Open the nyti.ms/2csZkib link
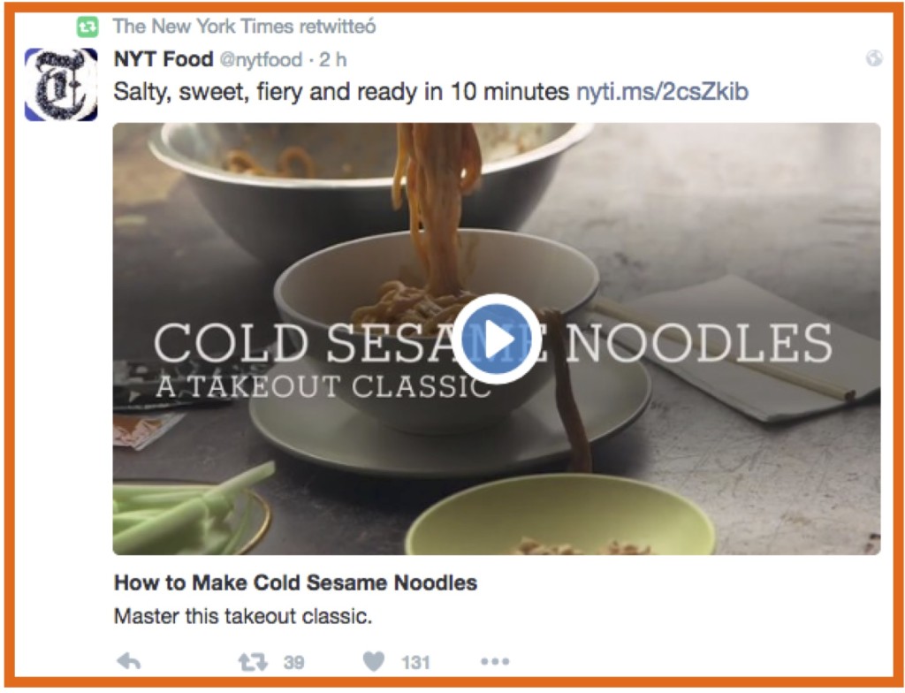 tap(663, 92)
